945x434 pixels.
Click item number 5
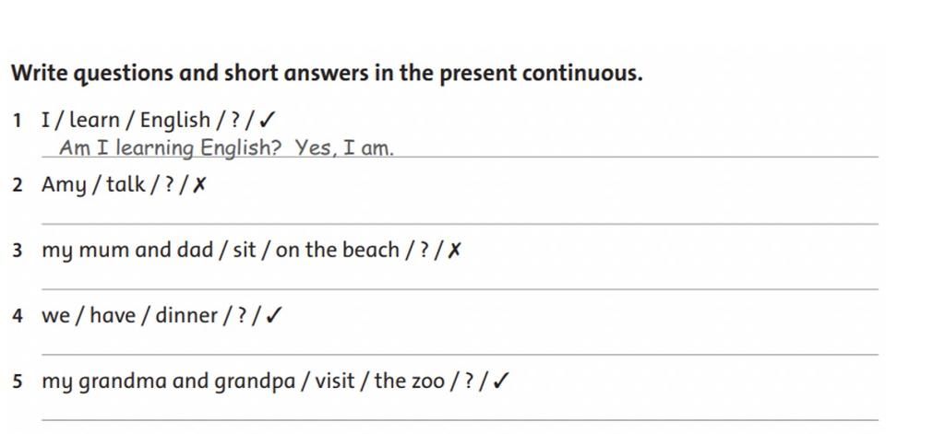click(x=17, y=381)
